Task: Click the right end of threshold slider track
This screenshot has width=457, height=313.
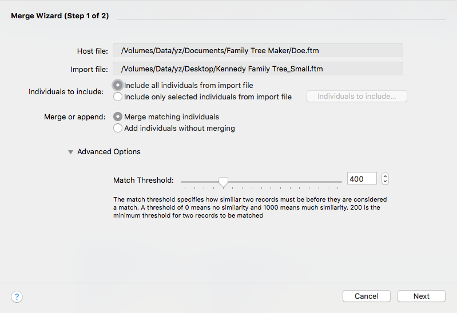Action: [x=340, y=182]
